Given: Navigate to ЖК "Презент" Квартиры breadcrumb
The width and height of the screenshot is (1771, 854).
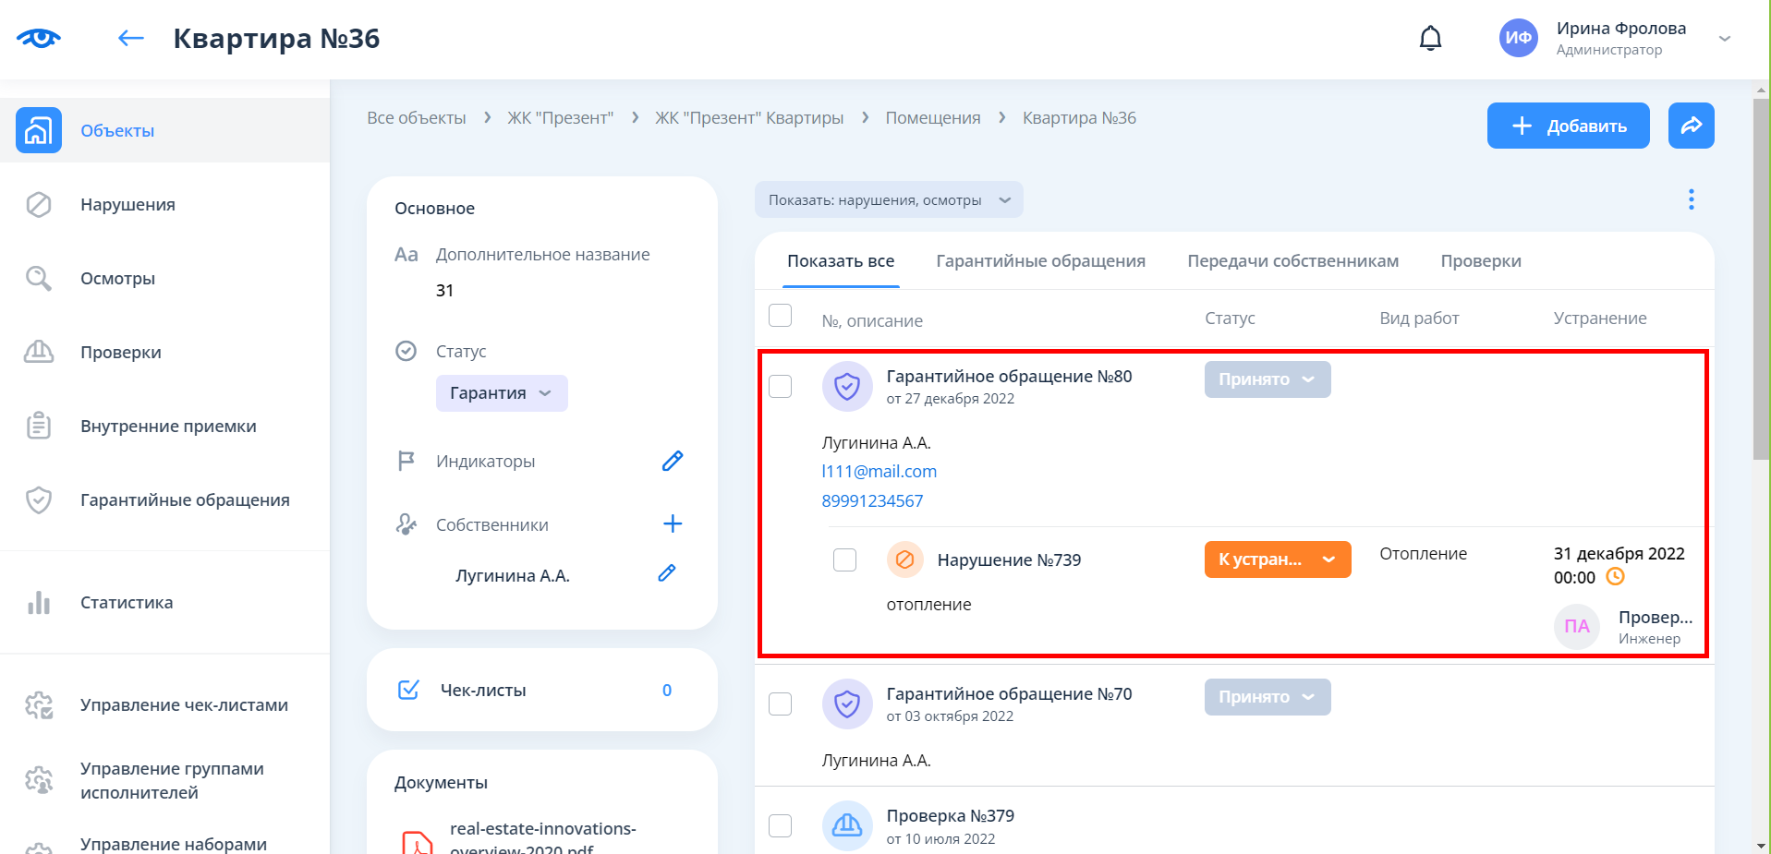Looking at the screenshot, I should click(748, 118).
